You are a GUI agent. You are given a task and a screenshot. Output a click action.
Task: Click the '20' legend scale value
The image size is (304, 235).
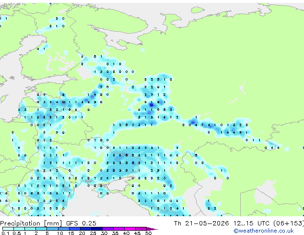82,233
